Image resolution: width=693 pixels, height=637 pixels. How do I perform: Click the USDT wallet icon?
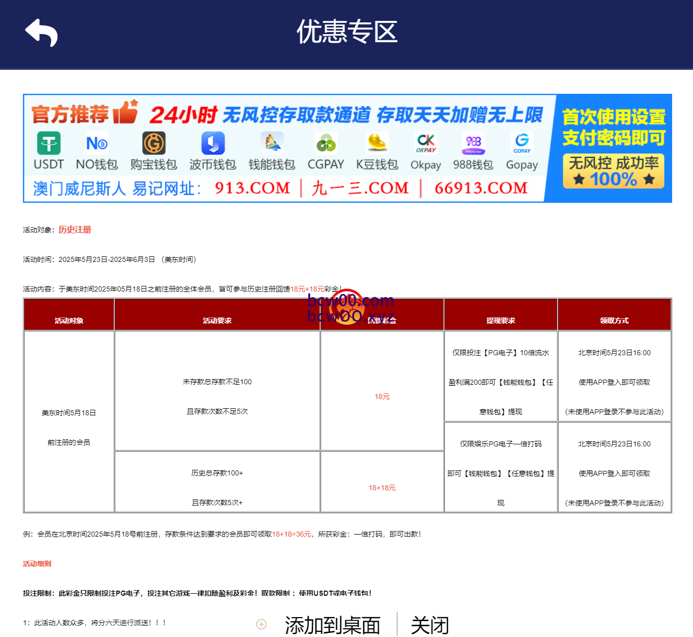tap(49, 144)
